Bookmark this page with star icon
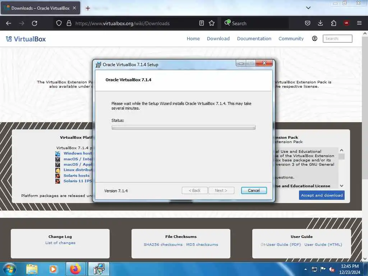This screenshot has height=276, width=368. [212, 23]
